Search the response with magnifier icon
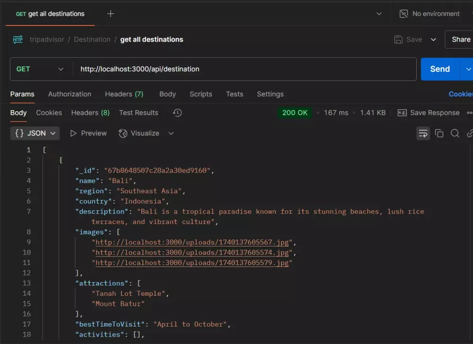473x344 pixels. tap(455, 133)
